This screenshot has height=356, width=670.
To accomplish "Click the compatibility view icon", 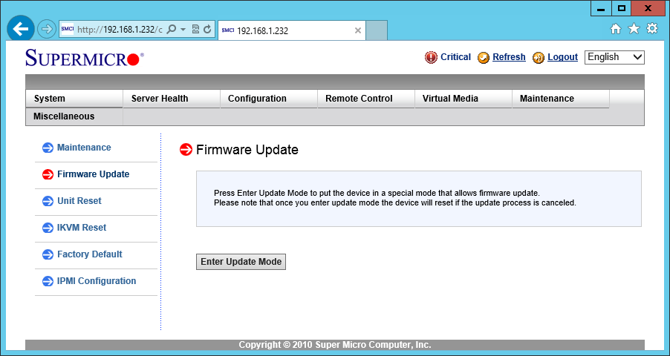I will pos(195,30).
